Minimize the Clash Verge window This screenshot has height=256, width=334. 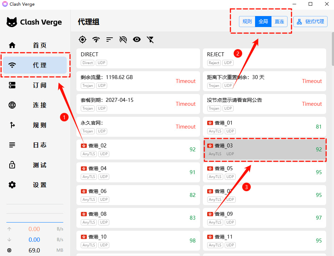294,4
